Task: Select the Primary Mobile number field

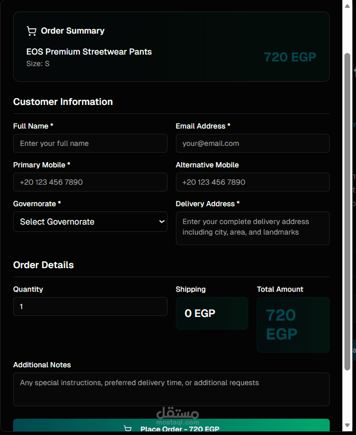Action: 90,182
